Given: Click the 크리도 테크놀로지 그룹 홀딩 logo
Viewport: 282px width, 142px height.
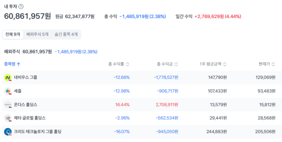Looking at the screenshot, I should click(x=8, y=132).
